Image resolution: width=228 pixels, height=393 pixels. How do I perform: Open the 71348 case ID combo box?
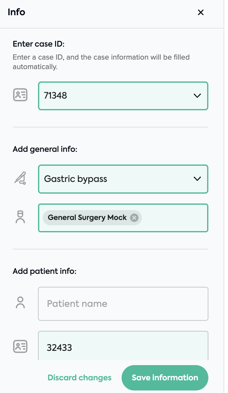123,96
